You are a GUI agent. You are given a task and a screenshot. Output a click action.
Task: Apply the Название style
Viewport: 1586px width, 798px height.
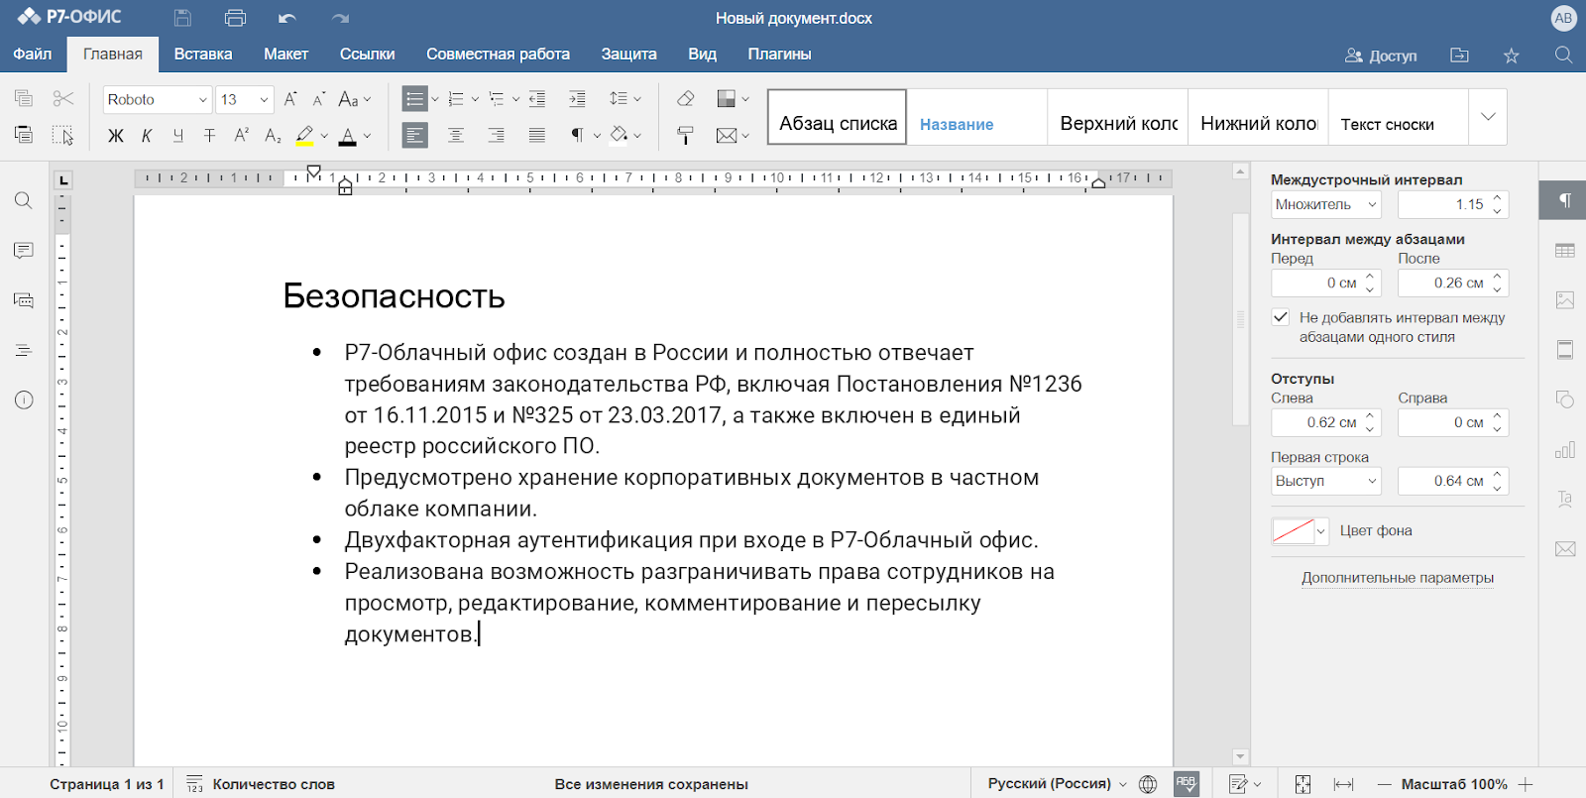[977, 117]
